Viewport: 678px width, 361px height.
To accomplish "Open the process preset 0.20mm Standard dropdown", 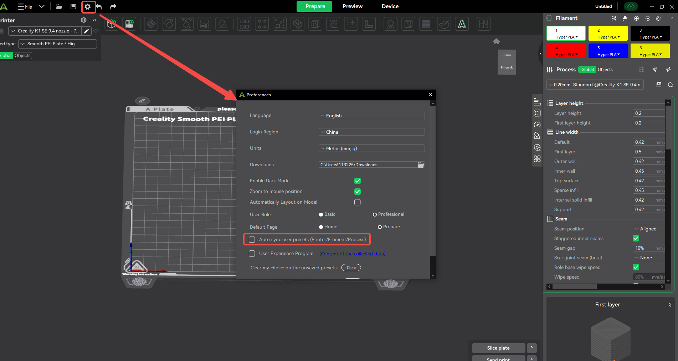I will [x=595, y=85].
